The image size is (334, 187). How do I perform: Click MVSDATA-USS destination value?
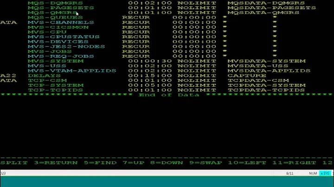[x=258, y=66]
